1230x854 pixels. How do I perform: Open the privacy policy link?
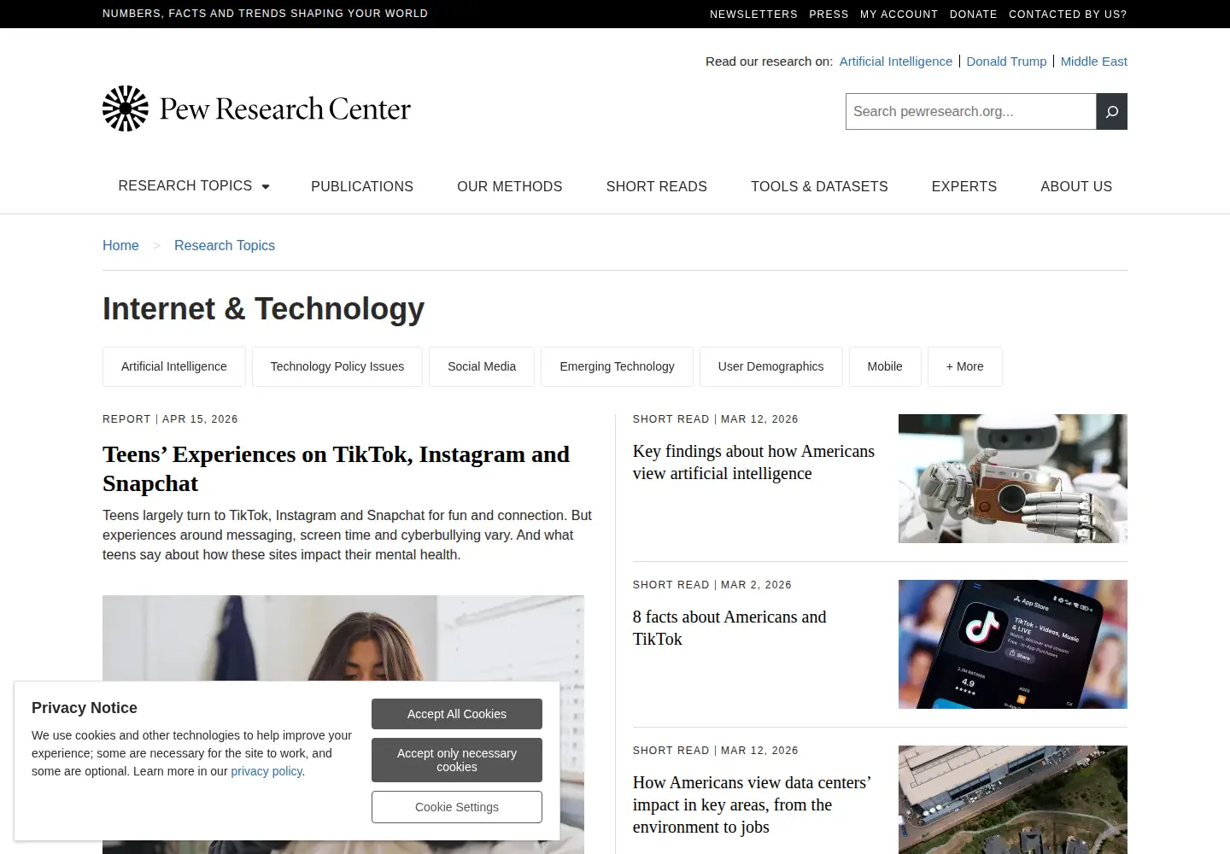click(266, 771)
